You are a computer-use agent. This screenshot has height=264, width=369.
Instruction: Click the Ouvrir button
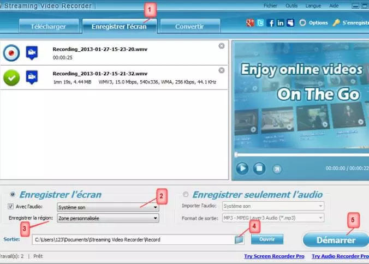click(267, 239)
